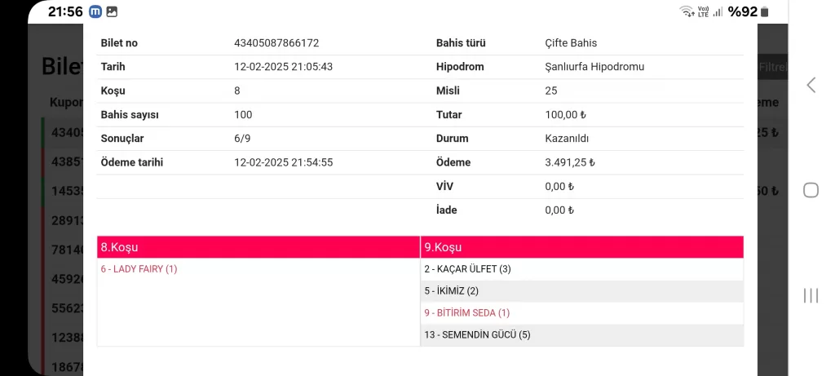Select the 9.Koşu header
The width and height of the screenshot is (835, 376).
[x=581, y=247]
